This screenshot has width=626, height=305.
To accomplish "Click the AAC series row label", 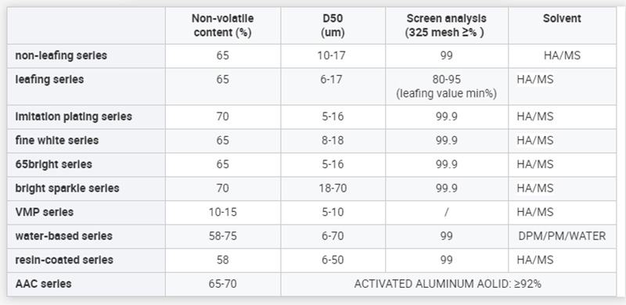I will (x=44, y=284).
